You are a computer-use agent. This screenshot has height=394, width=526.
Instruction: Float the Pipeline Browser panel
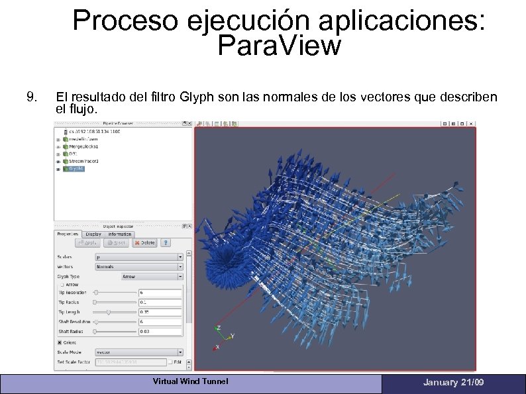185,123
